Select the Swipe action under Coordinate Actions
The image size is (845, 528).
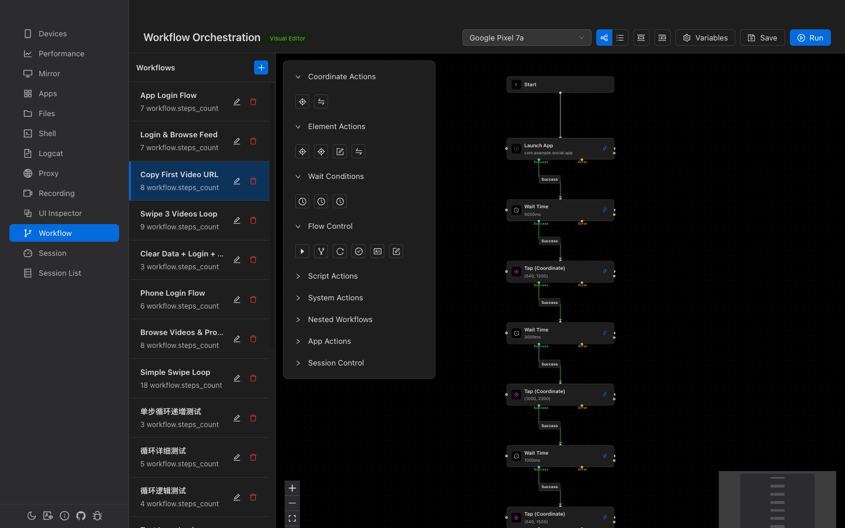(x=321, y=101)
